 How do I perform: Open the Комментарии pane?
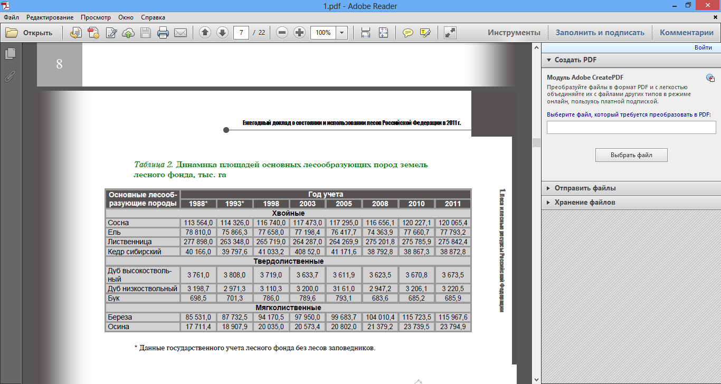point(687,33)
